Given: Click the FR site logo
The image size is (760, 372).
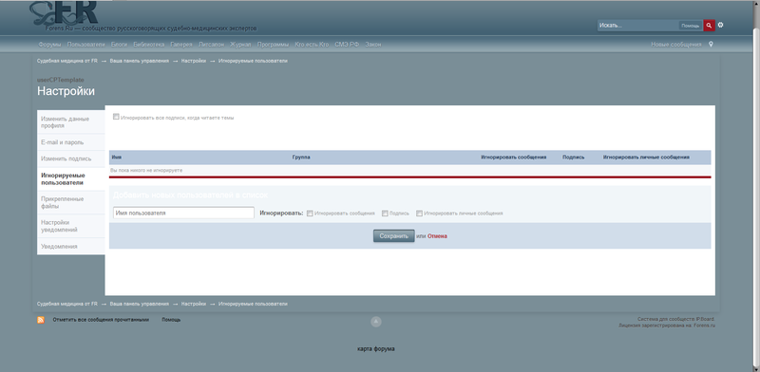Looking at the screenshot, I should tap(63, 13).
